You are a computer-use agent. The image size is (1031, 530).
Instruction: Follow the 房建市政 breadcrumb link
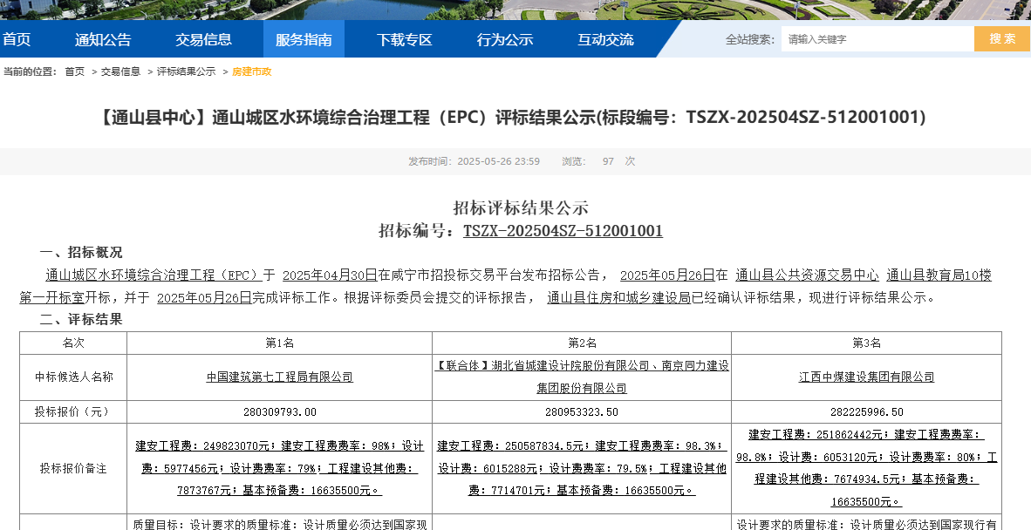click(x=252, y=71)
